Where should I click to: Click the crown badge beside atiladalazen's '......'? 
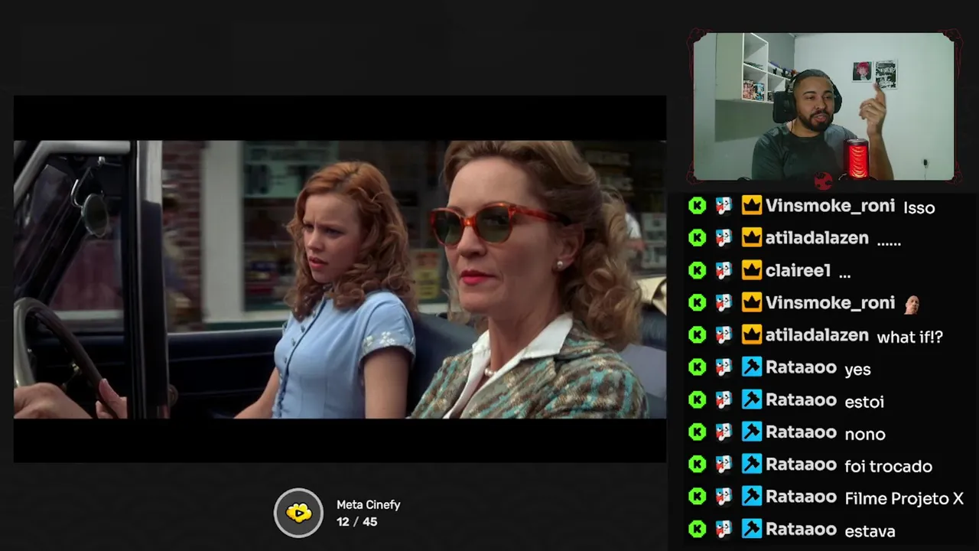[x=752, y=238]
